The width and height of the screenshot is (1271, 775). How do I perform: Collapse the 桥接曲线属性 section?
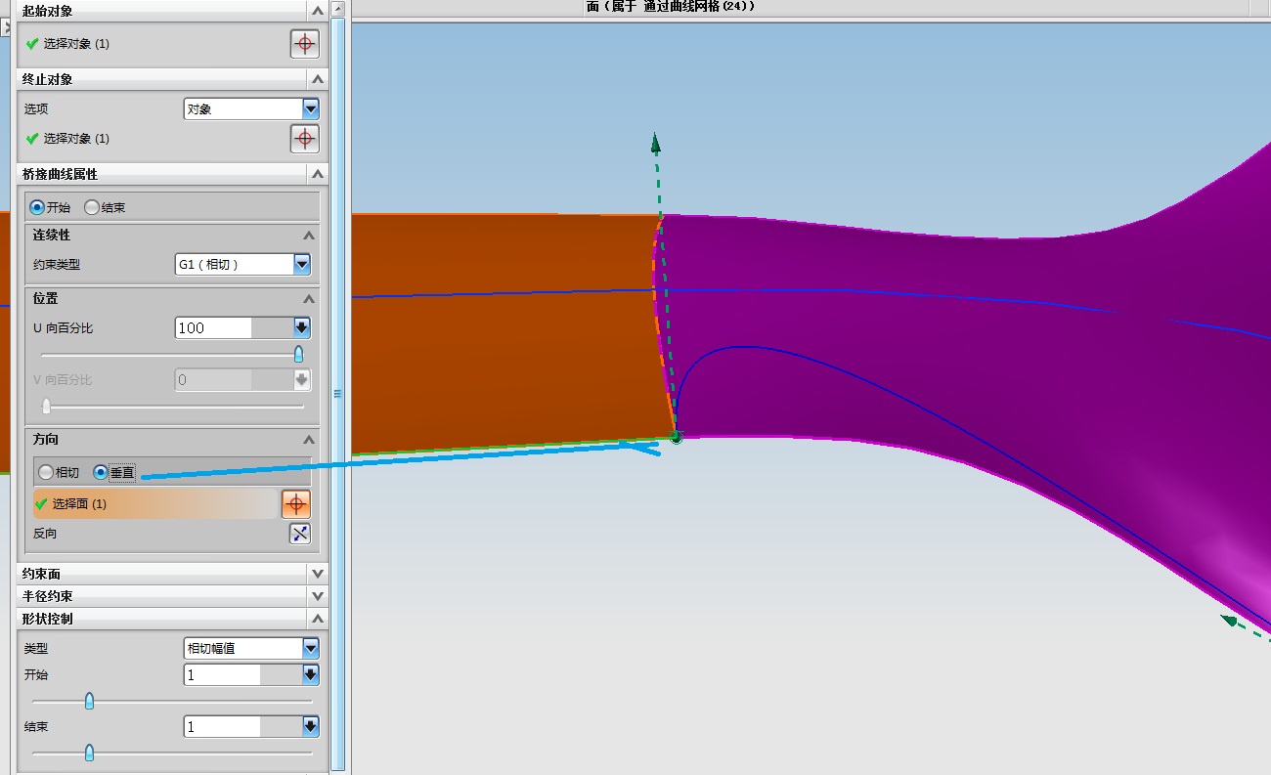(317, 174)
